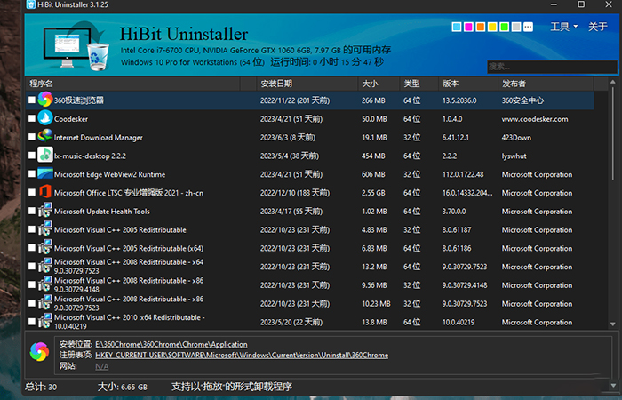The width and height of the screenshot is (622, 400).
Task: Click the 360Chrome icon in details panel
Action: point(39,352)
